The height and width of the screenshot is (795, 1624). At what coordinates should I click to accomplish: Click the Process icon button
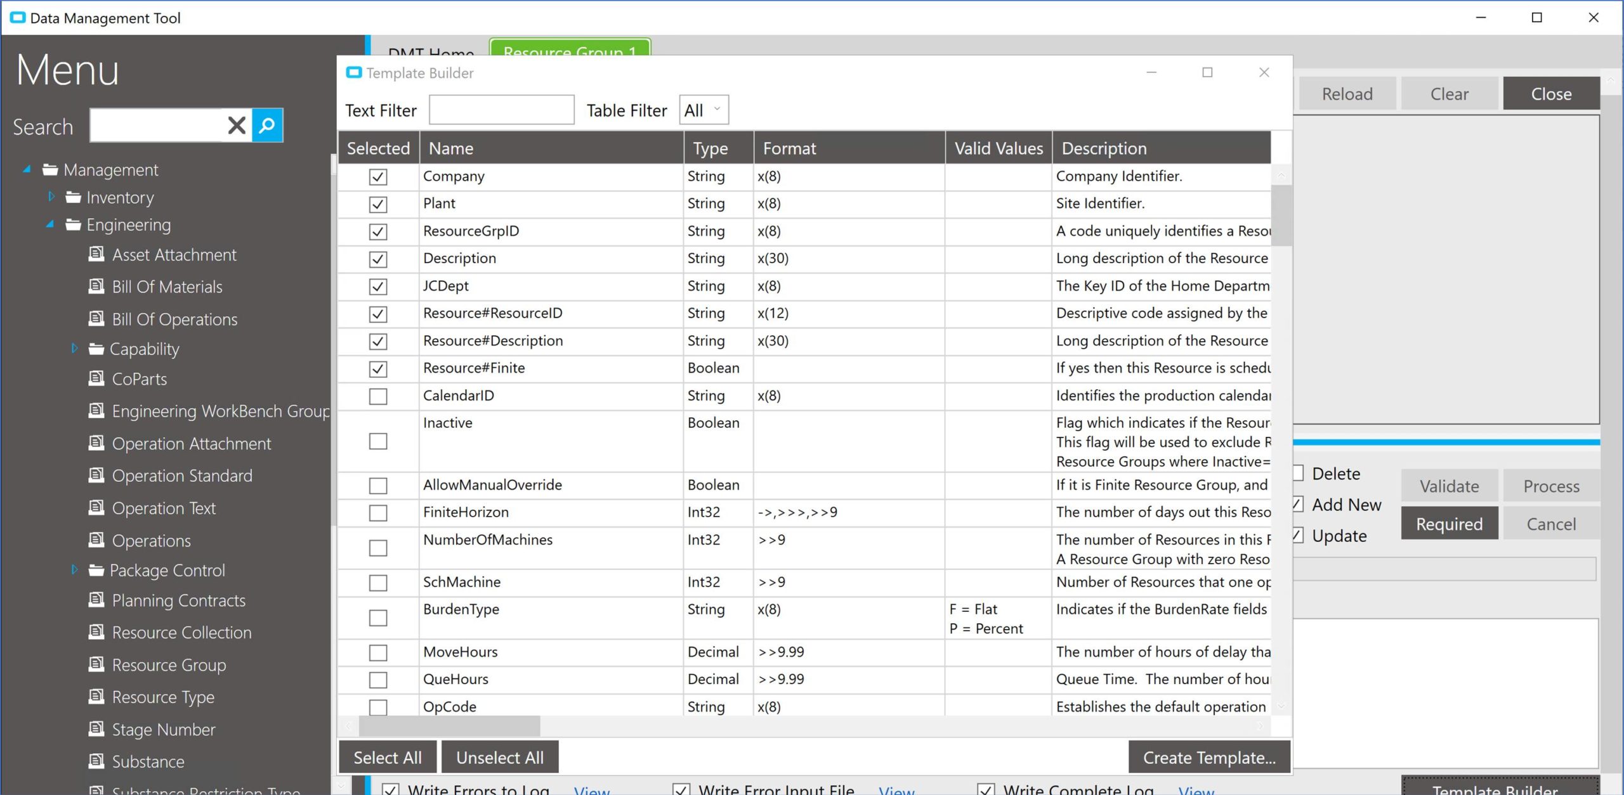1550,486
